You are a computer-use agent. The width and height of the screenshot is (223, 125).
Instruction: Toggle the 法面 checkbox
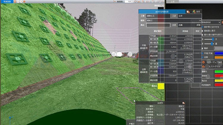pos(202,57)
